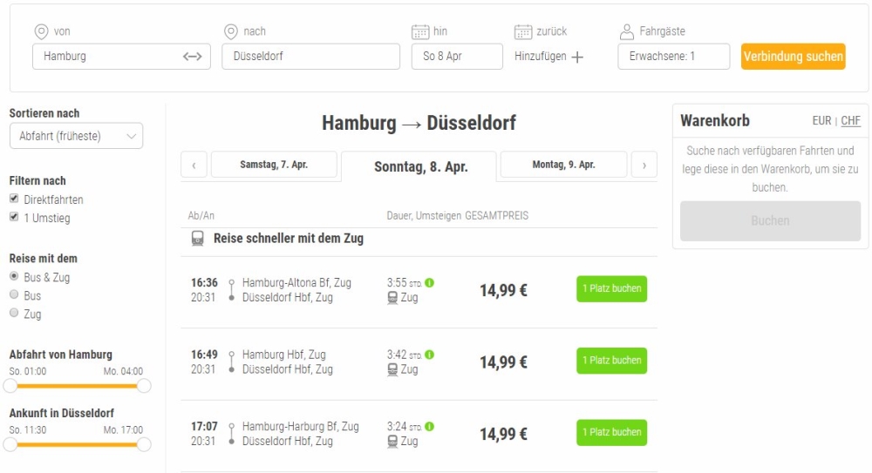Click the Abfahrt von Hamburg right slider handle

point(144,386)
